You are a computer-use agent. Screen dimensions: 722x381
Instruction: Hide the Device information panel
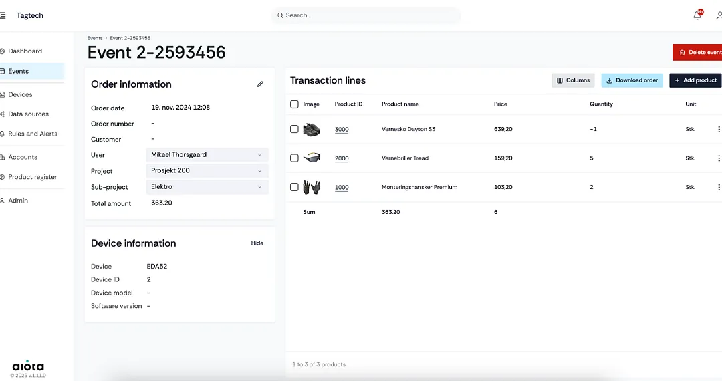pyautogui.click(x=257, y=243)
